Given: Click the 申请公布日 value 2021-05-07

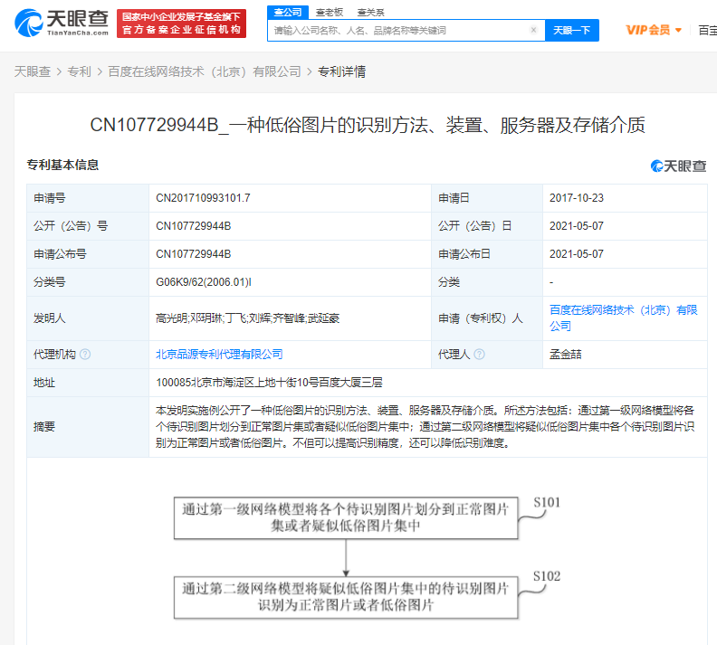Looking at the screenshot, I should (x=576, y=253).
